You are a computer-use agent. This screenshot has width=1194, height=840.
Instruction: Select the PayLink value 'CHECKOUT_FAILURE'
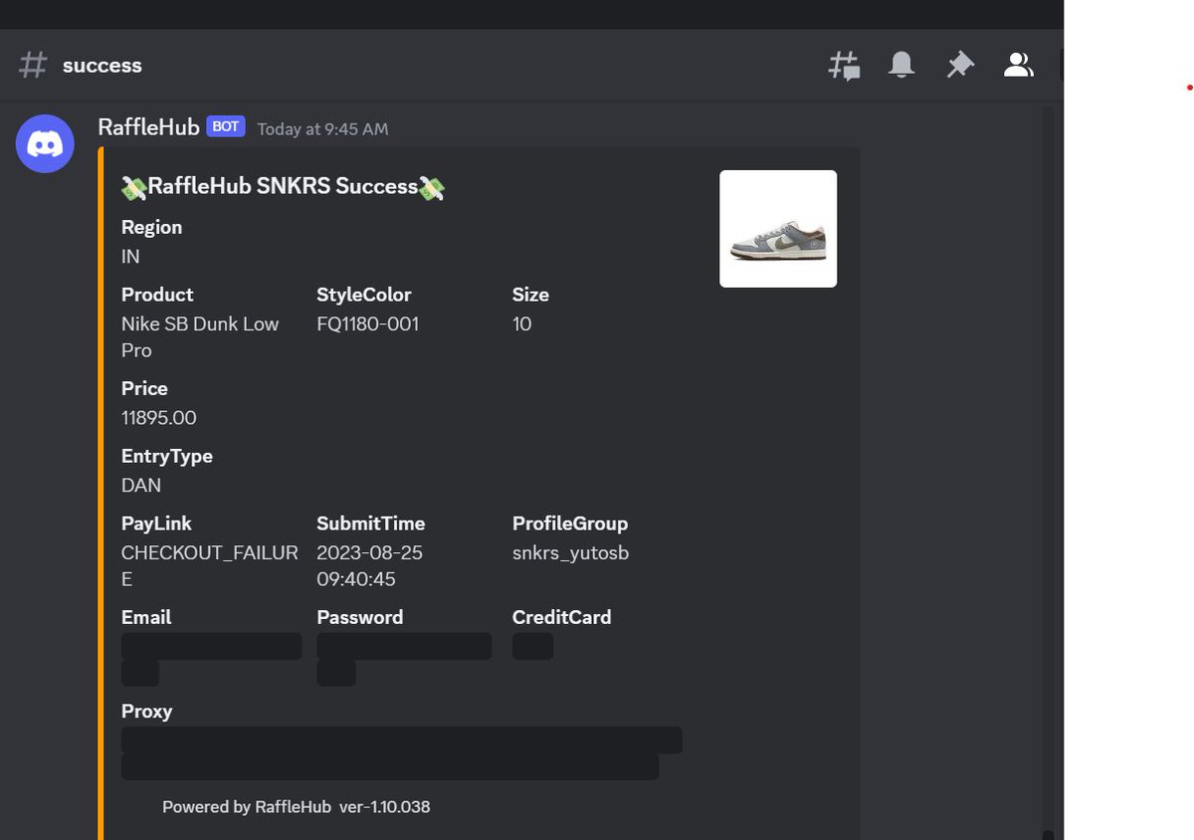point(210,565)
